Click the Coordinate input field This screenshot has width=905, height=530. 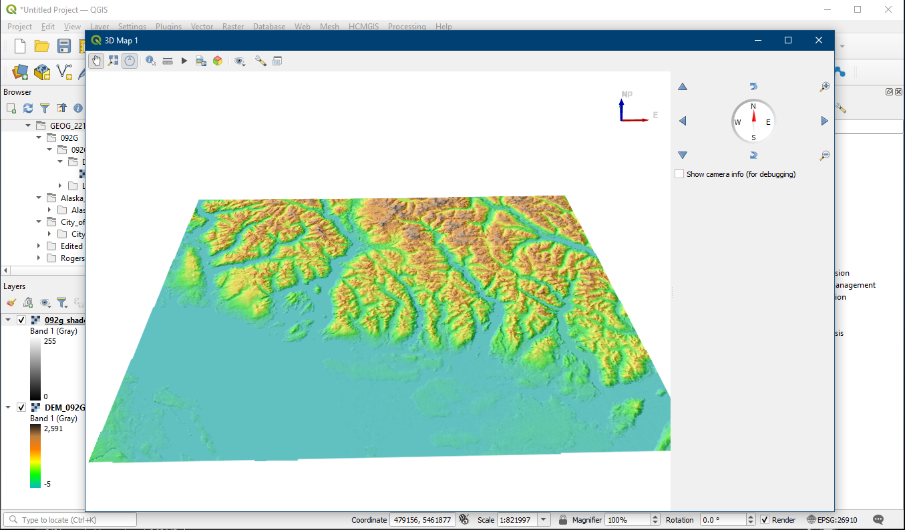[x=422, y=520]
